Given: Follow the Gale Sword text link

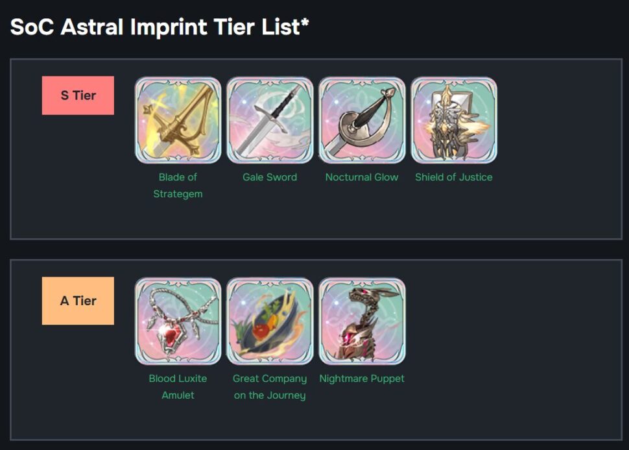Looking at the screenshot, I should [270, 177].
